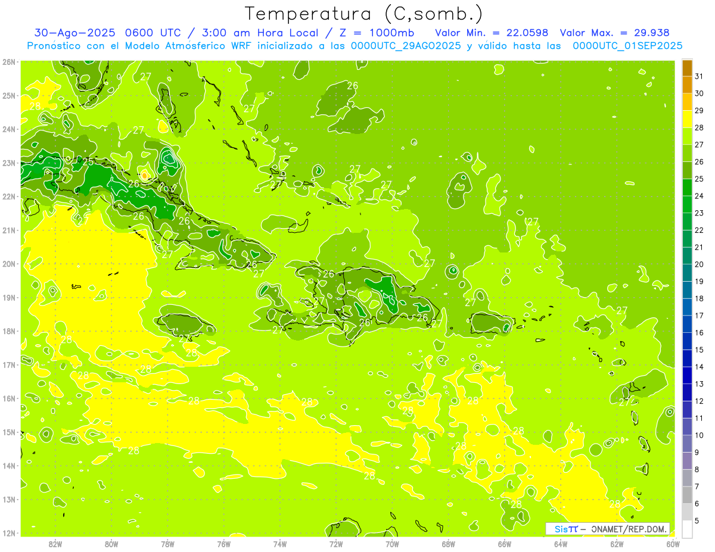This screenshot has height=552, width=715.
Task: Click the '78W' longitude axis label
Action: click(167, 543)
